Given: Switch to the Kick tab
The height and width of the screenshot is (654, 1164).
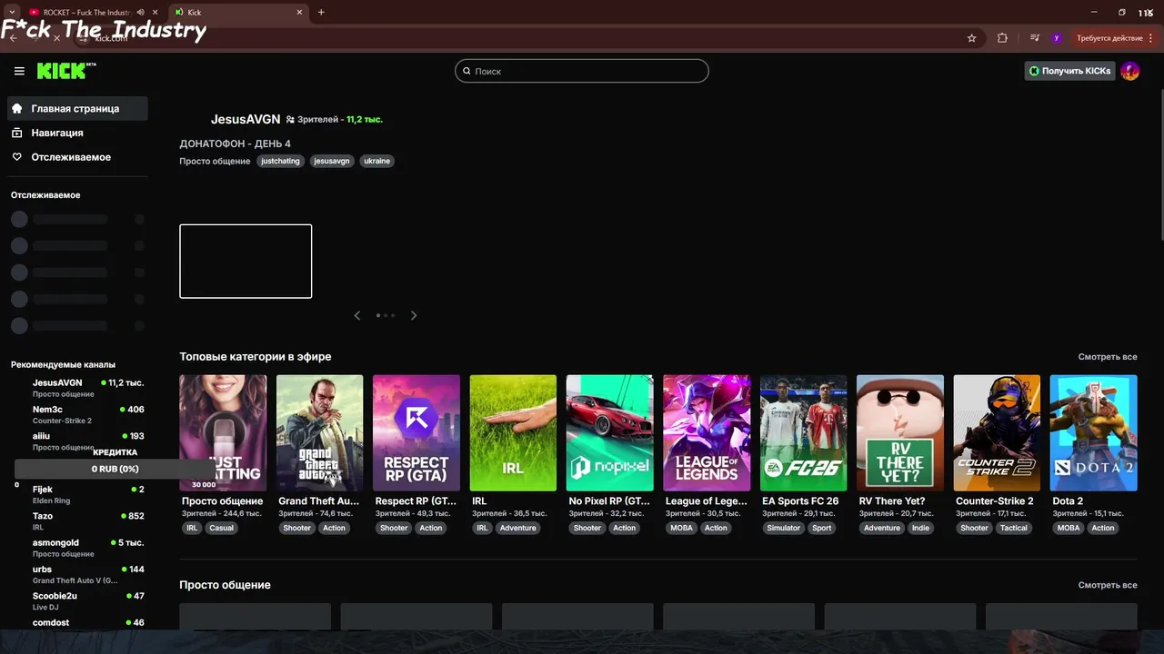Looking at the screenshot, I should pyautogui.click(x=236, y=13).
